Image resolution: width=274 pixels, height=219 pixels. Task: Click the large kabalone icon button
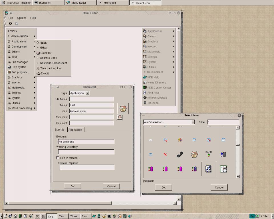pos(123,108)
